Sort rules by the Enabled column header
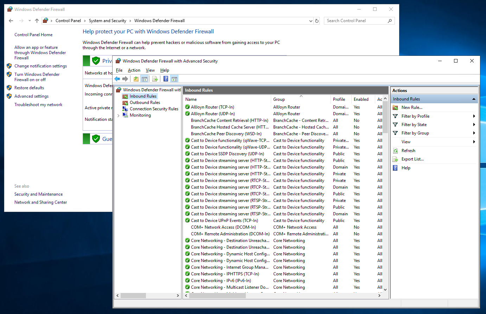Screen dimensions: 486x314 tap(363, 99)
